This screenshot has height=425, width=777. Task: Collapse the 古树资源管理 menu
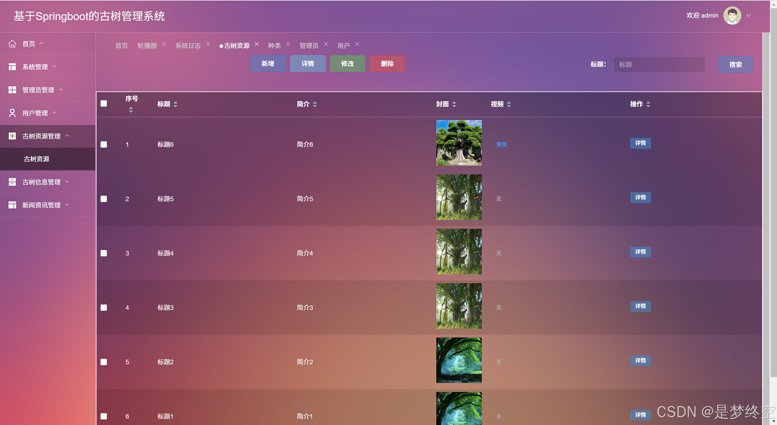tap(67, 135)
